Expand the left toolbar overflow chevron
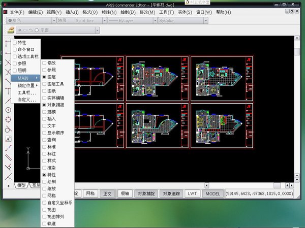Image resolution: width=305 pixels, height=228 pixels. coord(8,186)
